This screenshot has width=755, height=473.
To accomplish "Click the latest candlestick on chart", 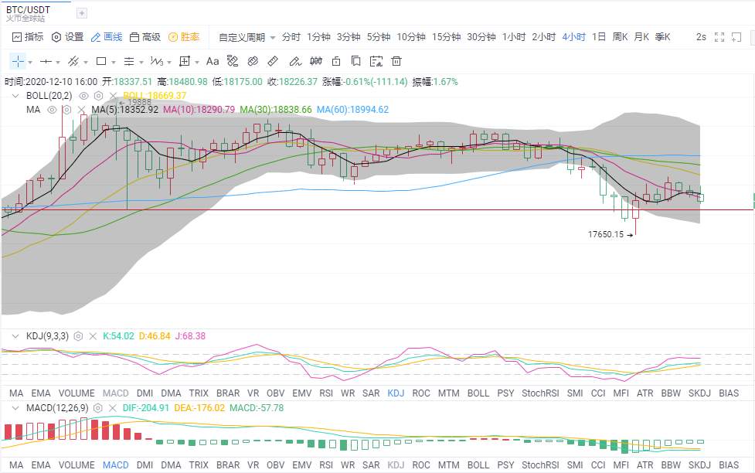I will [x=700, y=198].
